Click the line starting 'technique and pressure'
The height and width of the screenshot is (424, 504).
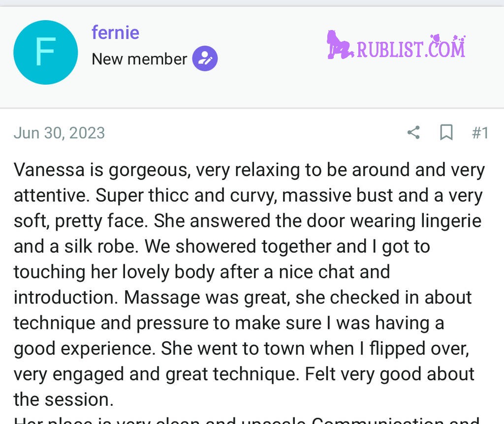point(229,323)
